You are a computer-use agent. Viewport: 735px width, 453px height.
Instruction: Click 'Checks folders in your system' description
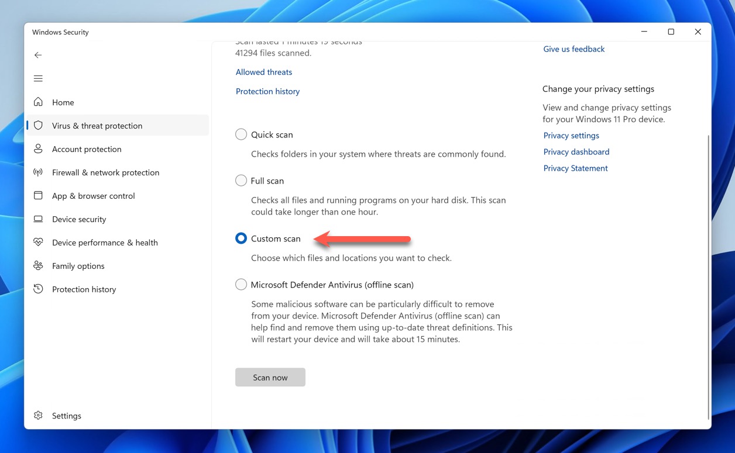379,154
